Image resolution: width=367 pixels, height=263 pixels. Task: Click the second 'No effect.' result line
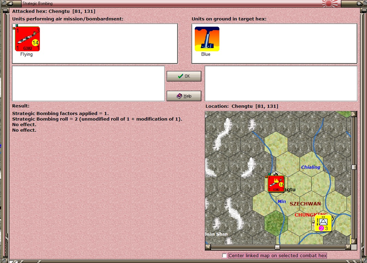(x=24, y=130)
